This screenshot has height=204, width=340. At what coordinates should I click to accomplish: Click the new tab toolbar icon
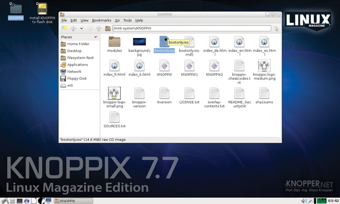65,28
